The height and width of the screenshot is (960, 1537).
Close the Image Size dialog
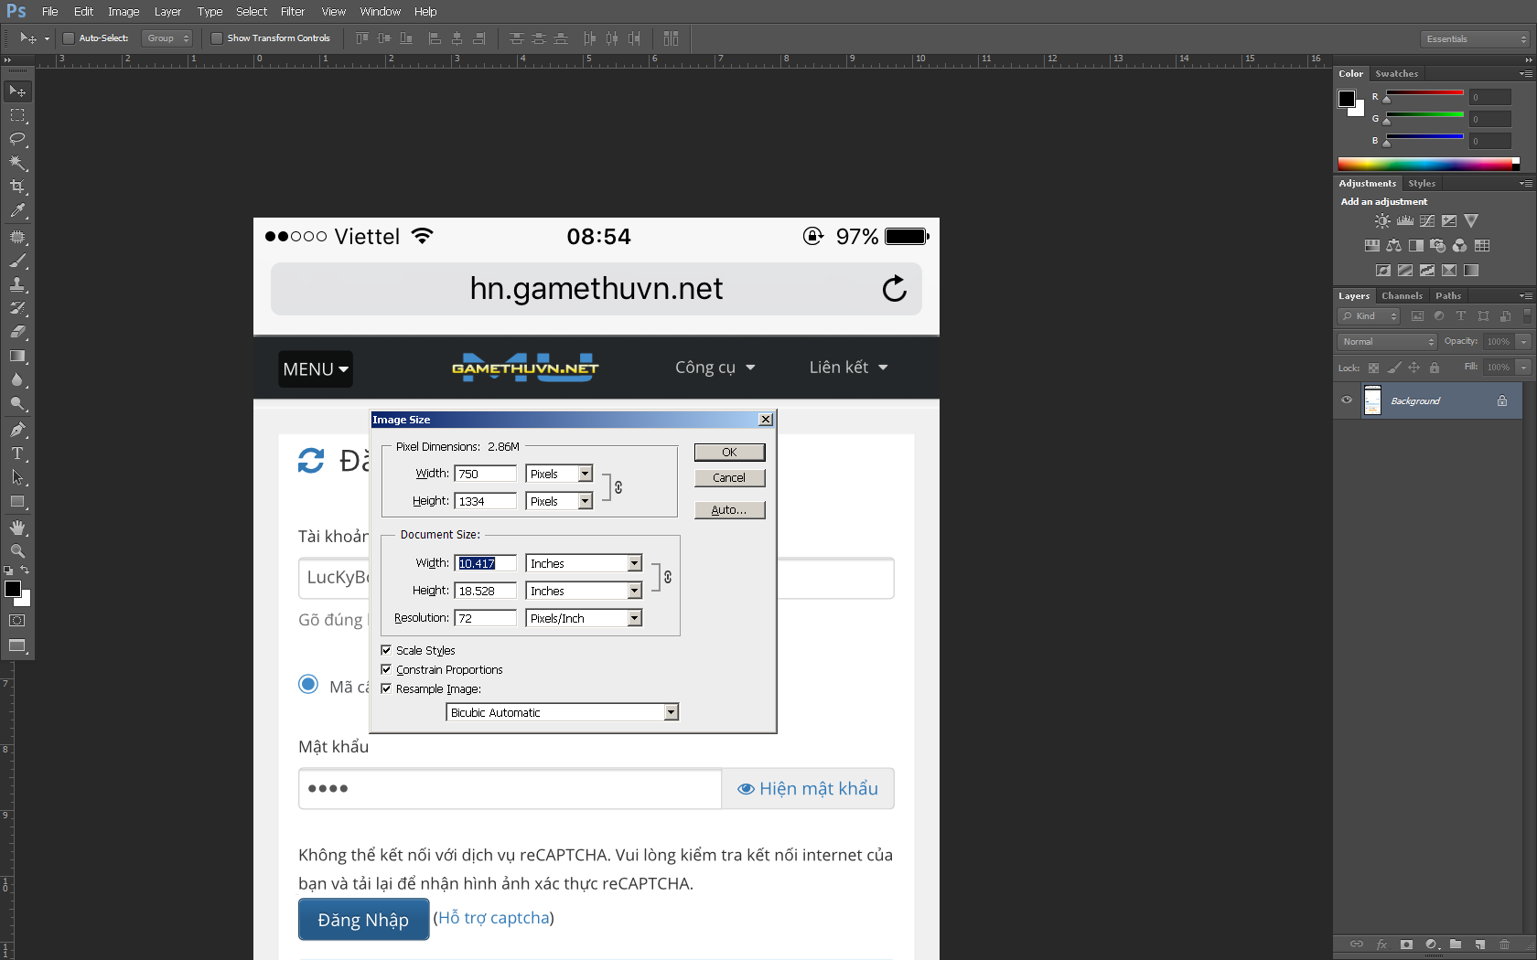[766, 420]
